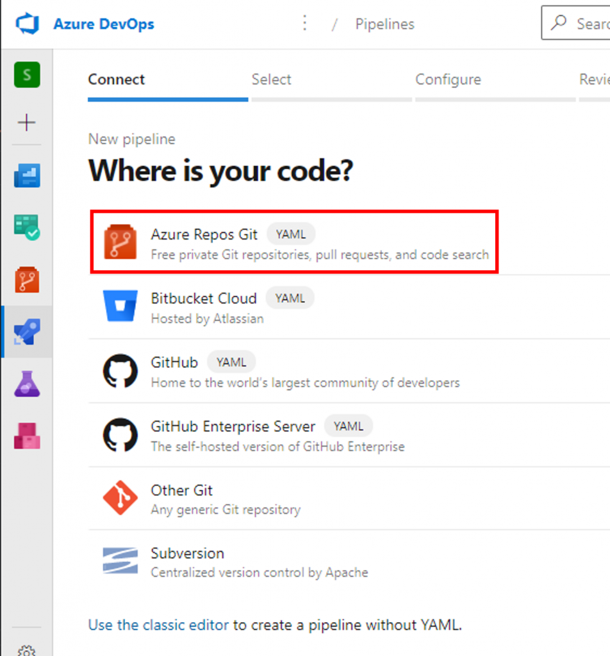Open Artifacts icon in sidebar
610x656 pixels.
pos(27,436)
